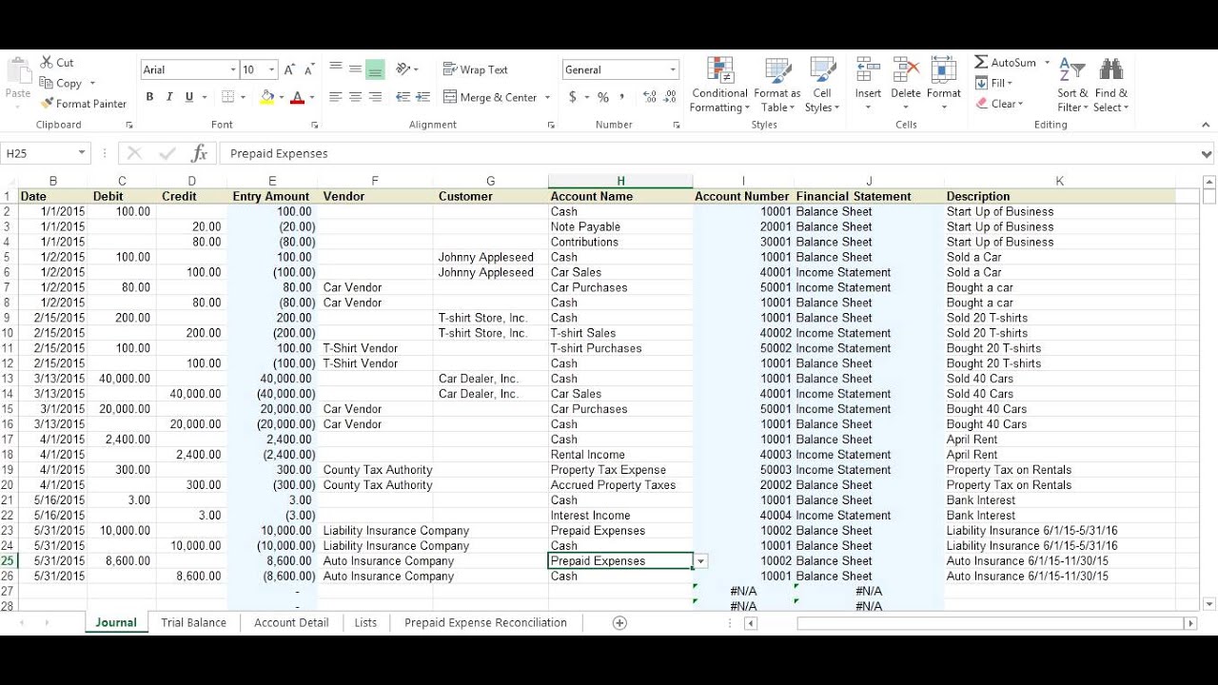The image size is (1218, 685).
Task: Apply the Fill Color bucket
Action: coord(267,97)
